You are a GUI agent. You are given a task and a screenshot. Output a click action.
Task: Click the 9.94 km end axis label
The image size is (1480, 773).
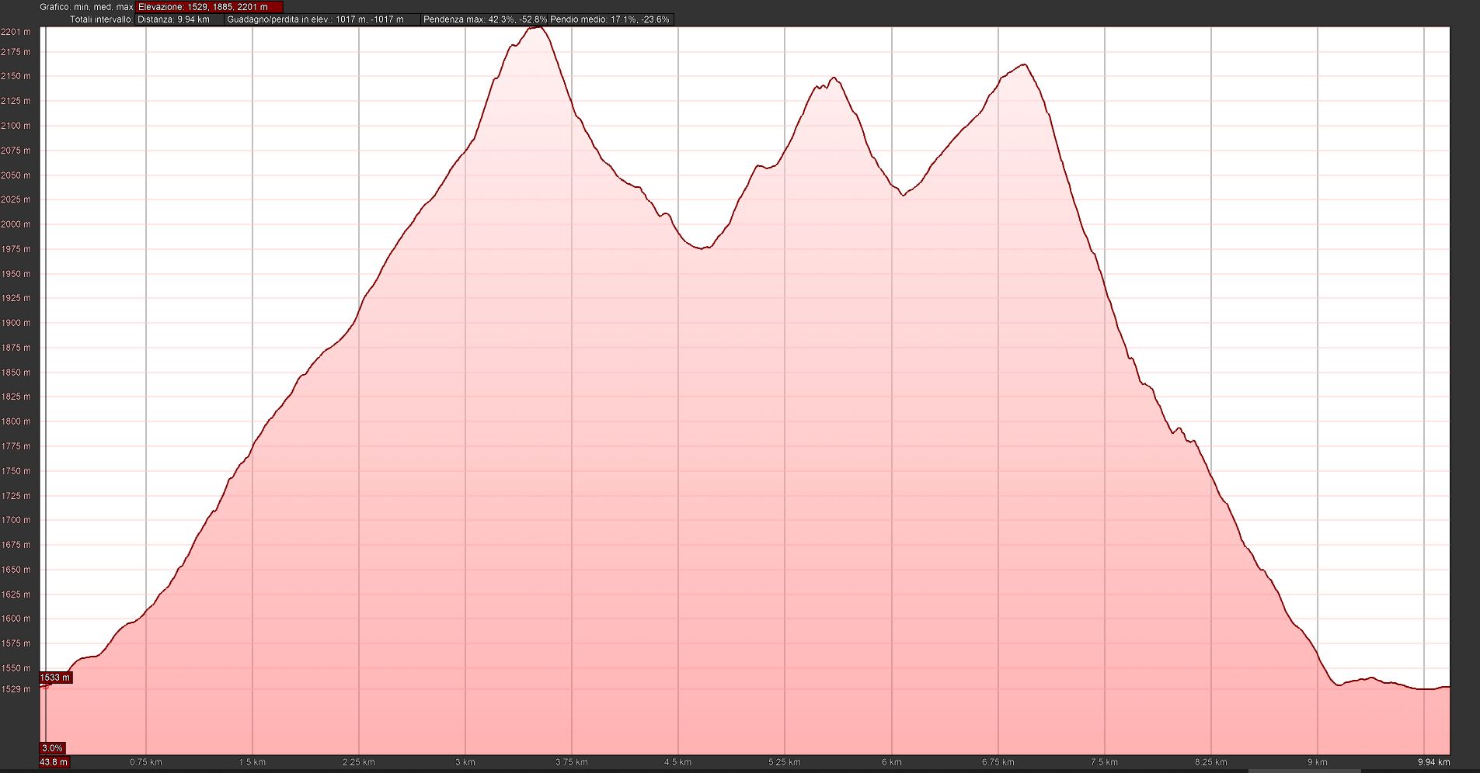click(x=1434, y=762)
